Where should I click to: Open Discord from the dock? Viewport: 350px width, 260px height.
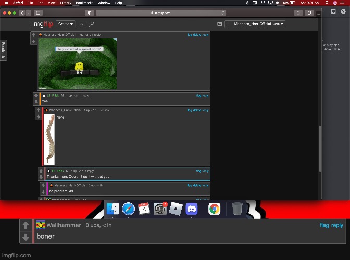pyautogui.click(x=191, y=209)
